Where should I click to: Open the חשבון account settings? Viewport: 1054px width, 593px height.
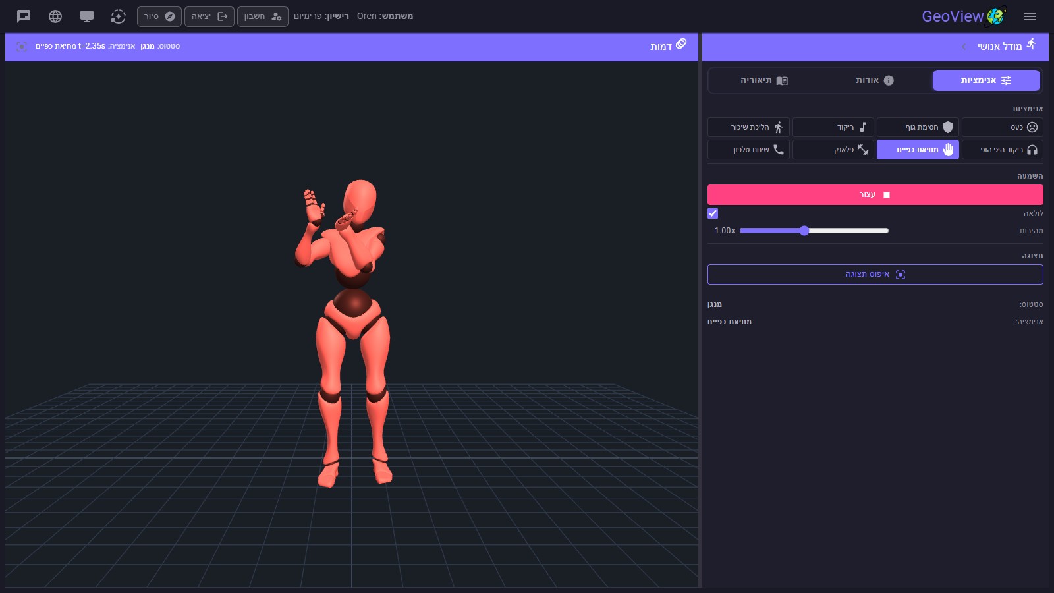263,16
